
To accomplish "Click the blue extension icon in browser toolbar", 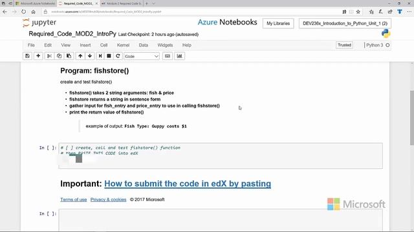I will click(400, 12).
